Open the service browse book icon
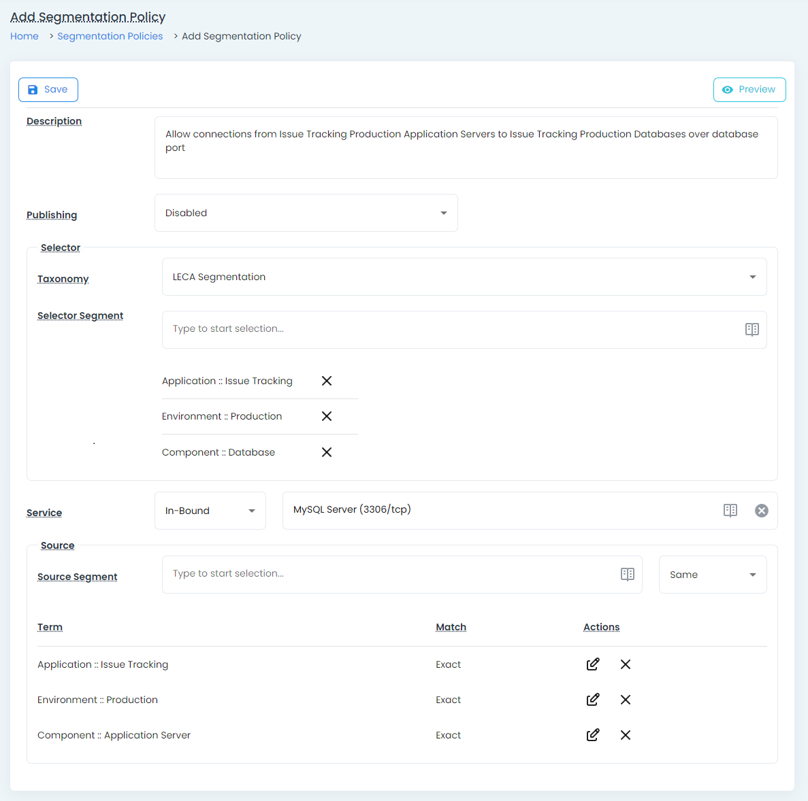The width and height of the screenshot is (808, 801). tap(730, 511)
